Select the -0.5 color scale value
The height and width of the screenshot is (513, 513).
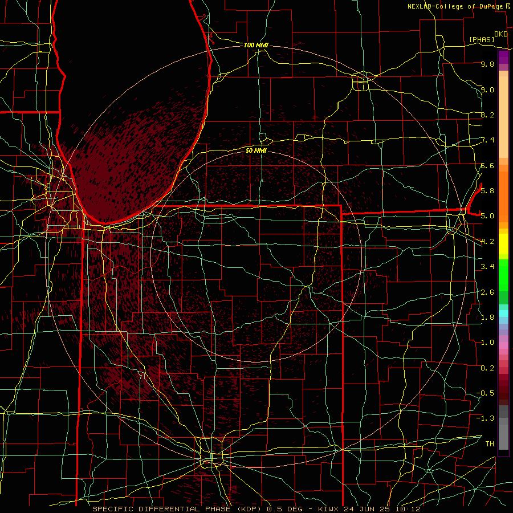point(485,393)
